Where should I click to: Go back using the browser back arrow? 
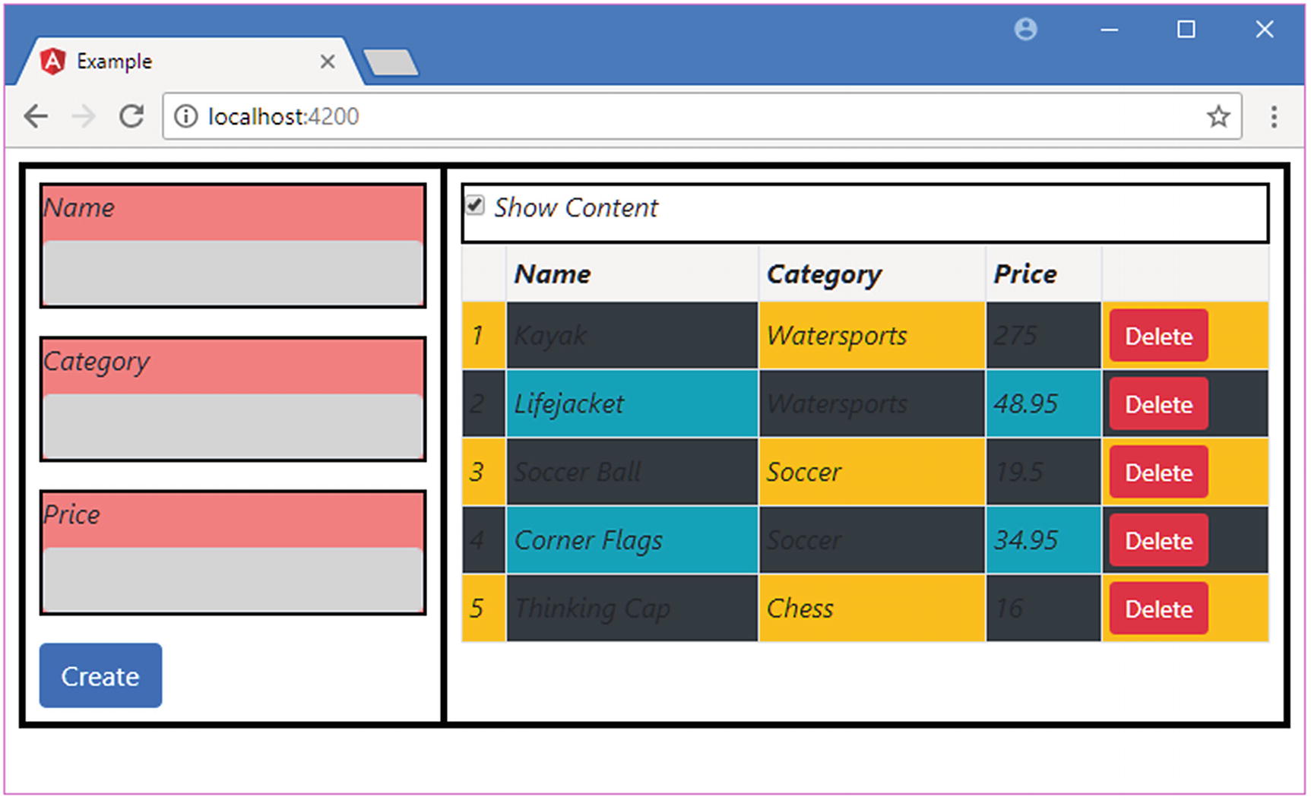tap(36, 116)
